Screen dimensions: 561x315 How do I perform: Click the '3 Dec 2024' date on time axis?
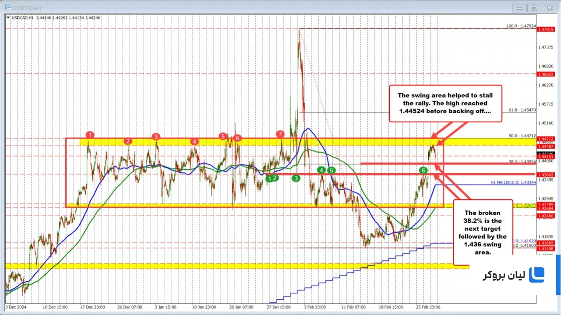[x=17, y=307]
